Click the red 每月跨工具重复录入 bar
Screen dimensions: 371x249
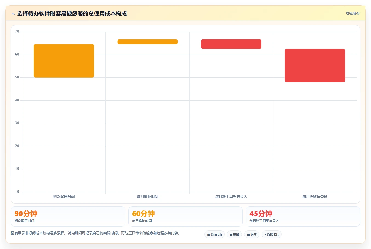pyautogui.click(x=231, y=44)
